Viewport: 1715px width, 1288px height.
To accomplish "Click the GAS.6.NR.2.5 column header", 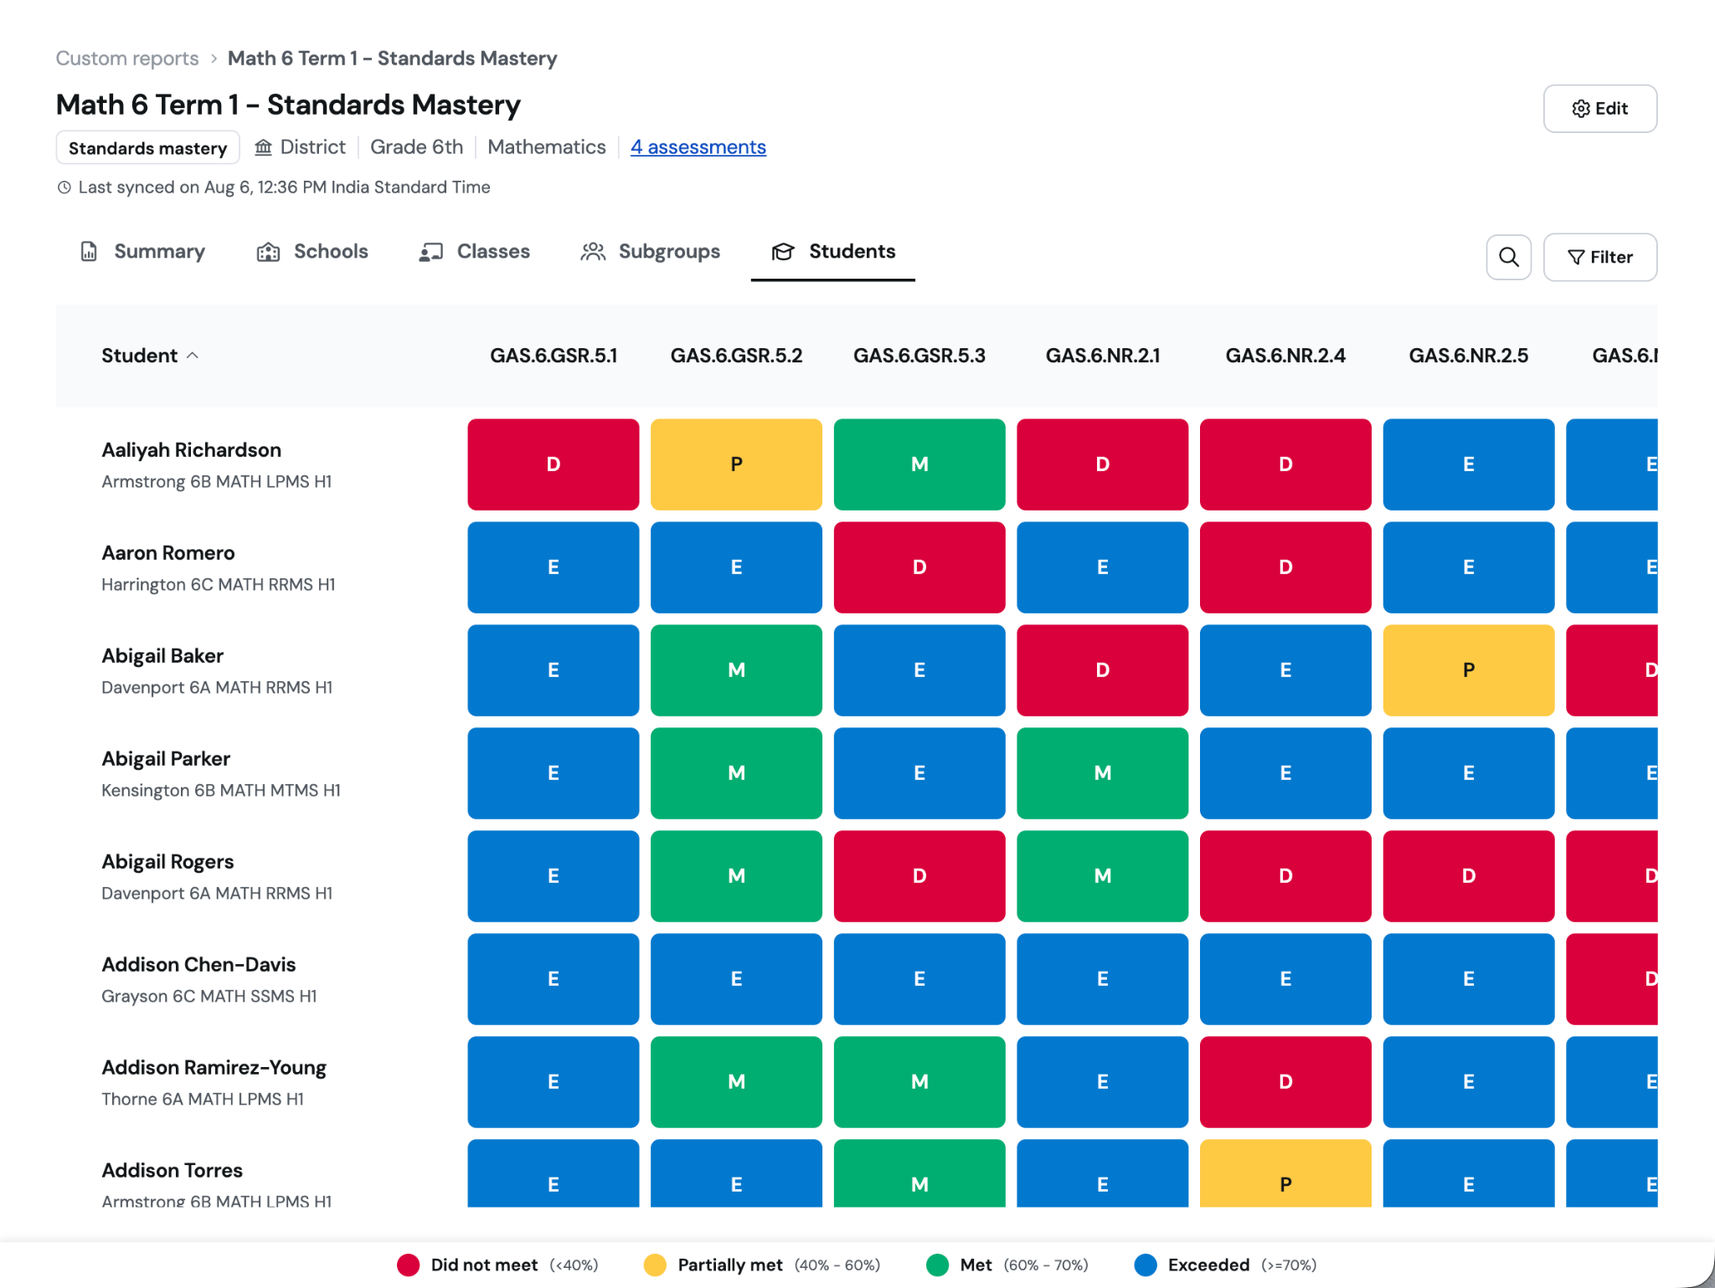I will [1469, 356].
